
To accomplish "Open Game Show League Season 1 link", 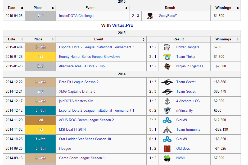I will 82,158.
